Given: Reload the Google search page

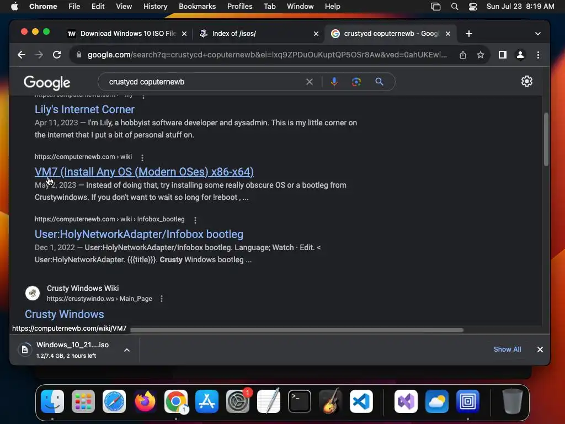Looking at the screenshot, I should pyautogui.click(x=57, y=55).
